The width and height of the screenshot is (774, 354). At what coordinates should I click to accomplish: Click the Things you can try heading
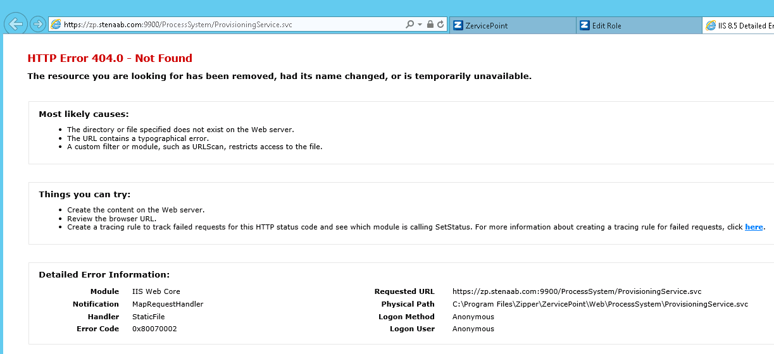pyautogui.click(x=84, y=195)
